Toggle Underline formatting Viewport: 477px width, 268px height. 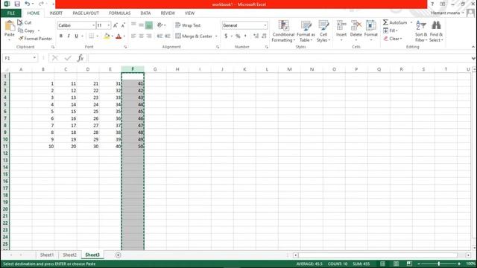pos(76,36)
